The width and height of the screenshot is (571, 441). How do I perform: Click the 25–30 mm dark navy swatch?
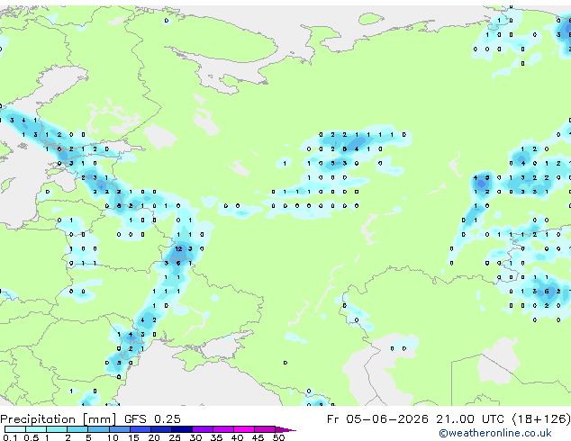coord(182,429)
